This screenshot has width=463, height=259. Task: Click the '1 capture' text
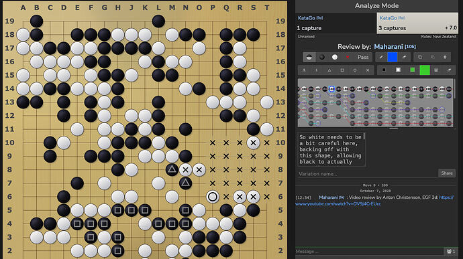coord(309,28)
